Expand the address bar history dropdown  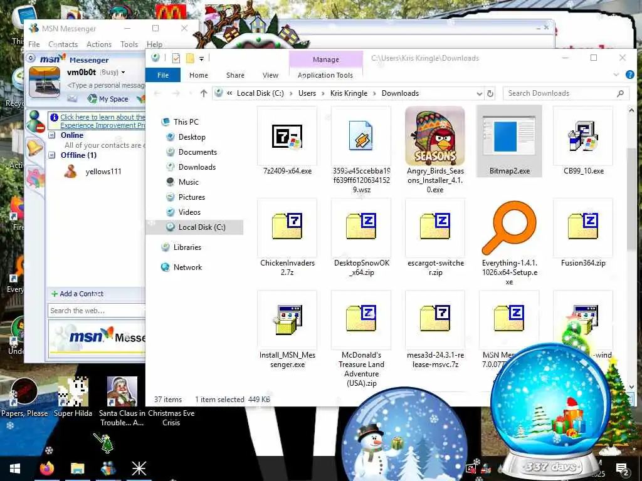pyautogui.click(x=479, y=93)
